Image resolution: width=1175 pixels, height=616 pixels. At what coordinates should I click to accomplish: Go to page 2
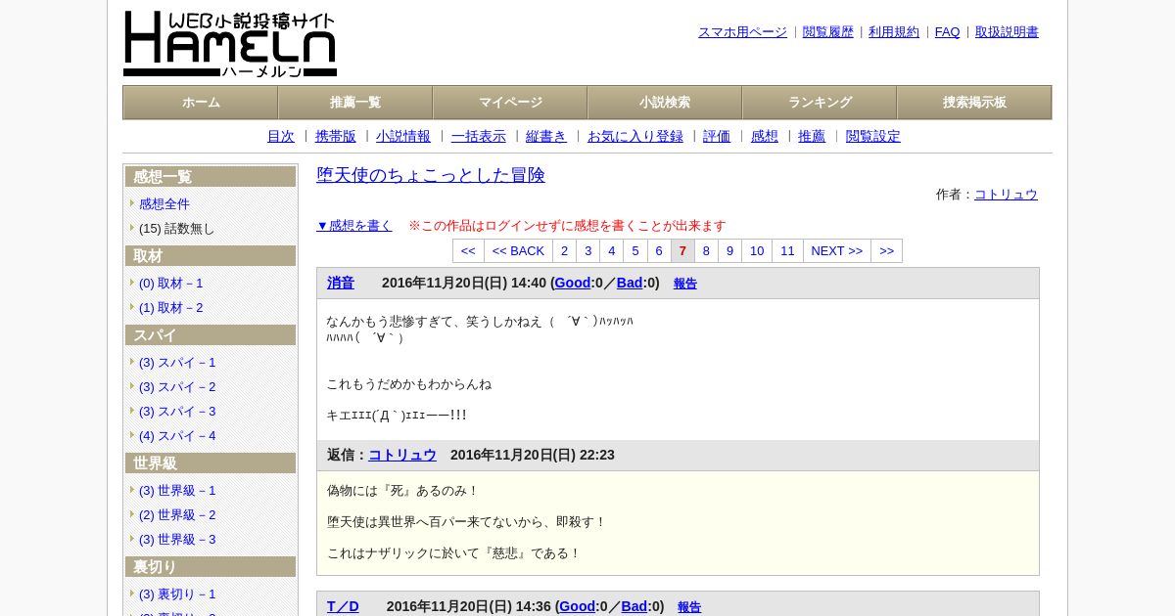pos(564,251)
